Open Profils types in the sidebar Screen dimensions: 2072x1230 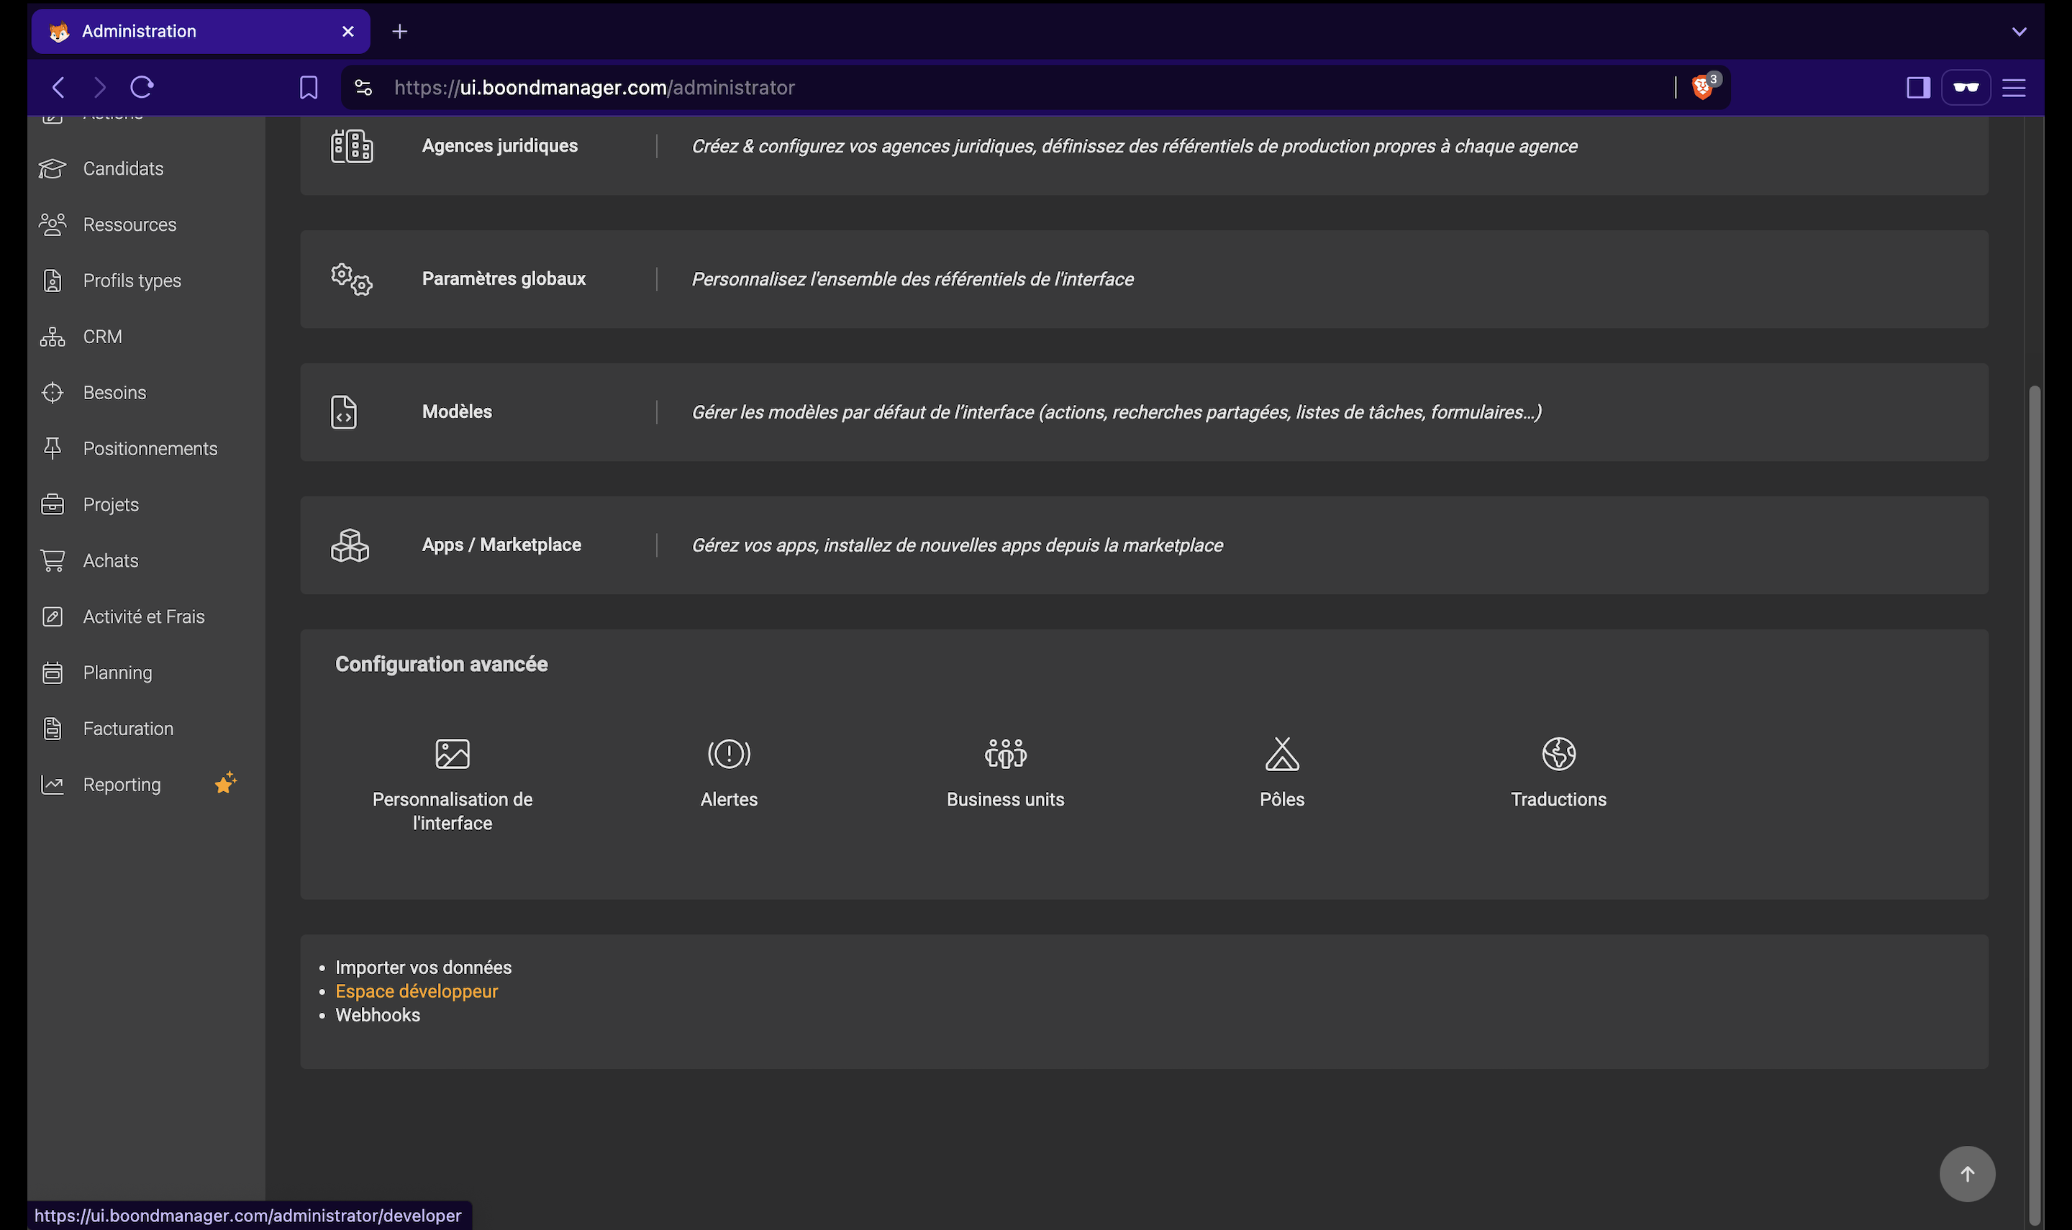132,281
